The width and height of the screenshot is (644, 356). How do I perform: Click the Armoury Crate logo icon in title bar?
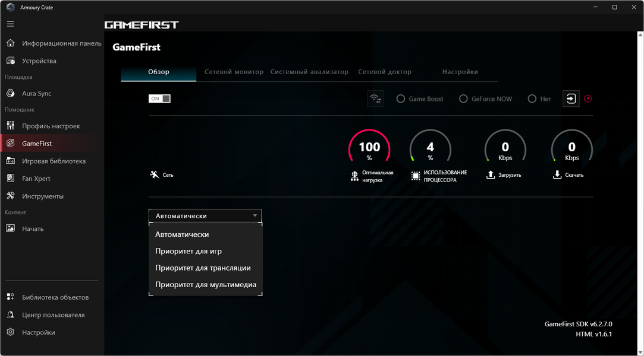10,7
